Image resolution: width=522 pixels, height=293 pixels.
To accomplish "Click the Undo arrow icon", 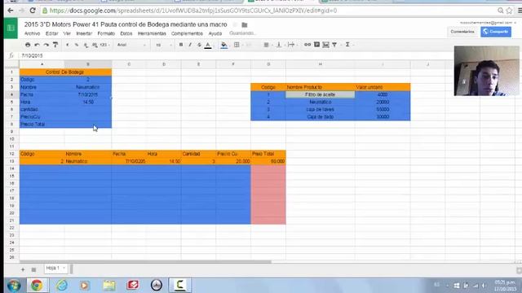I will pyautogui.click(x=37, y=45).
